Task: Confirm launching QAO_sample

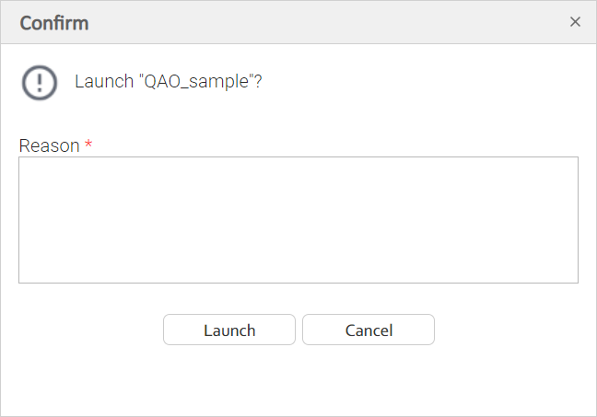Action: click(x=229, y=330)
